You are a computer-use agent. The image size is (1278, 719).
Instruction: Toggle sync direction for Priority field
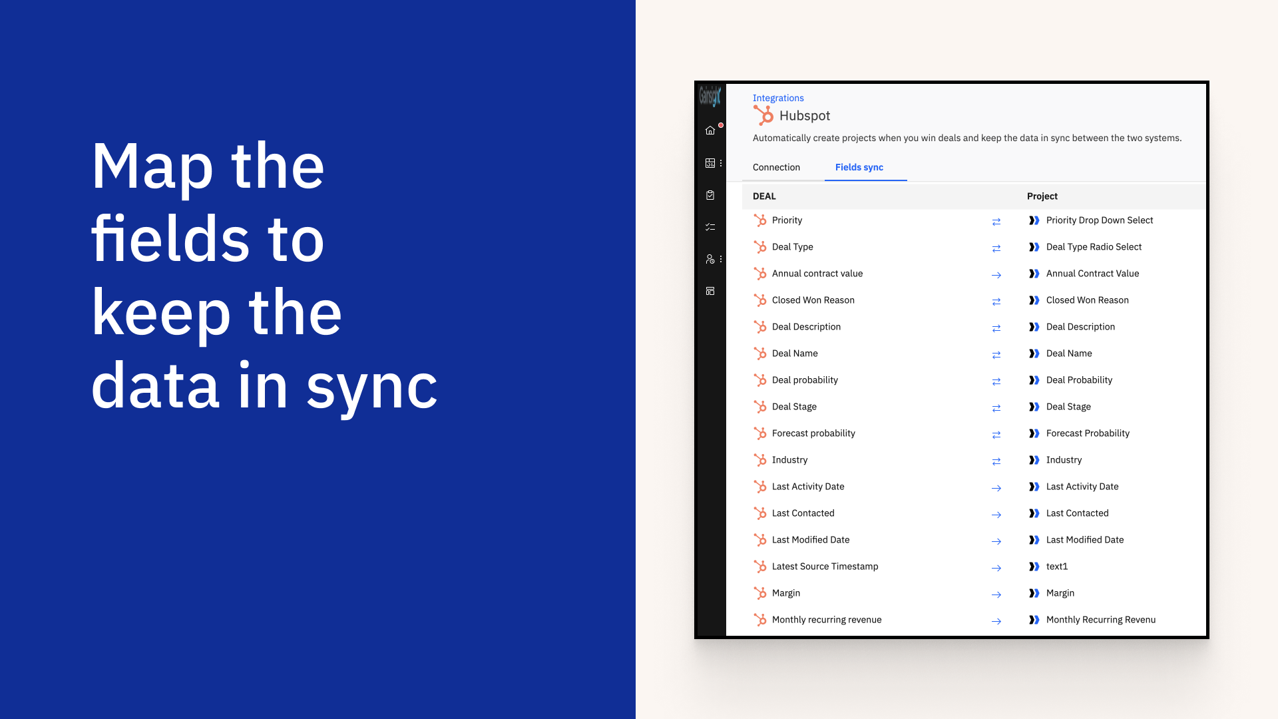(x=996, y=222)
